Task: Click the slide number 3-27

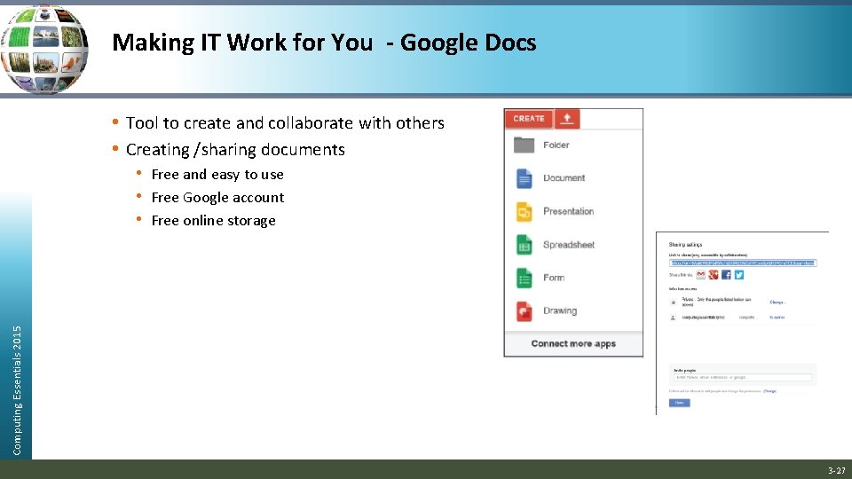Action: point(837,470)
